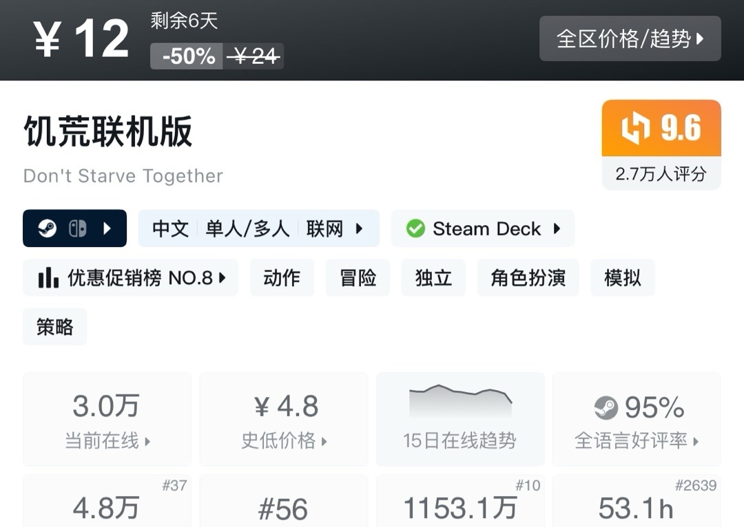View 当前在线 current players stat
The height and width of the screenshot is (527, 744).
107,419
